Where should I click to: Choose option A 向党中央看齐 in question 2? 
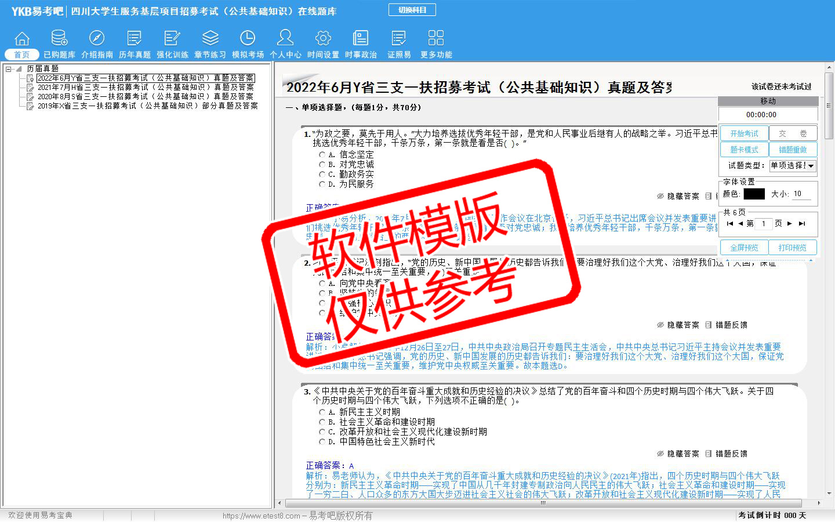(x=322, y=284)
